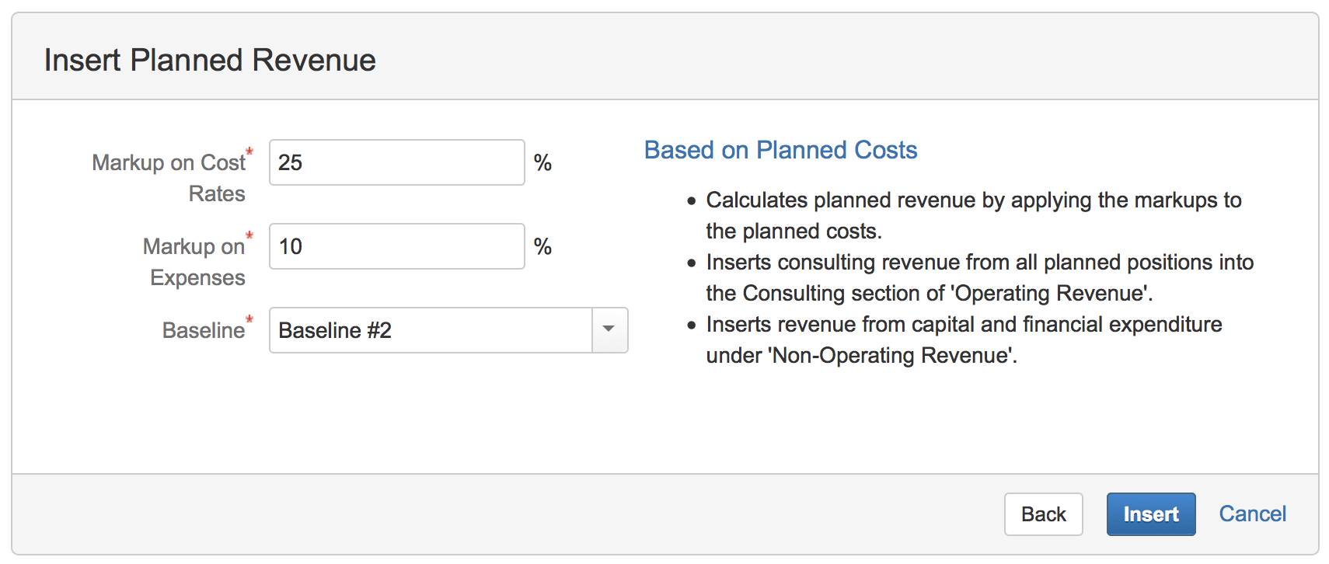
Task: Click required asterisk on Markup on Cost Rates
Action: (249, 151)
